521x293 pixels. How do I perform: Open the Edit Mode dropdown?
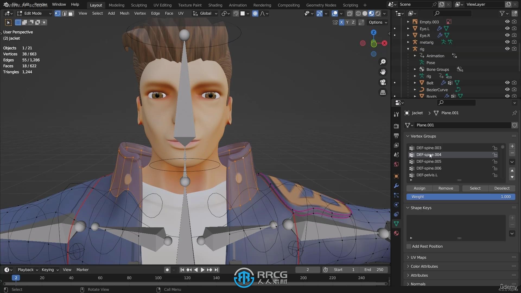click(x=34, y=13)
